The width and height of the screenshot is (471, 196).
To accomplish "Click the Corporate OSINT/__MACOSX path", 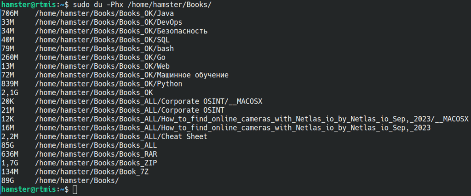I will tap(149, 102).
